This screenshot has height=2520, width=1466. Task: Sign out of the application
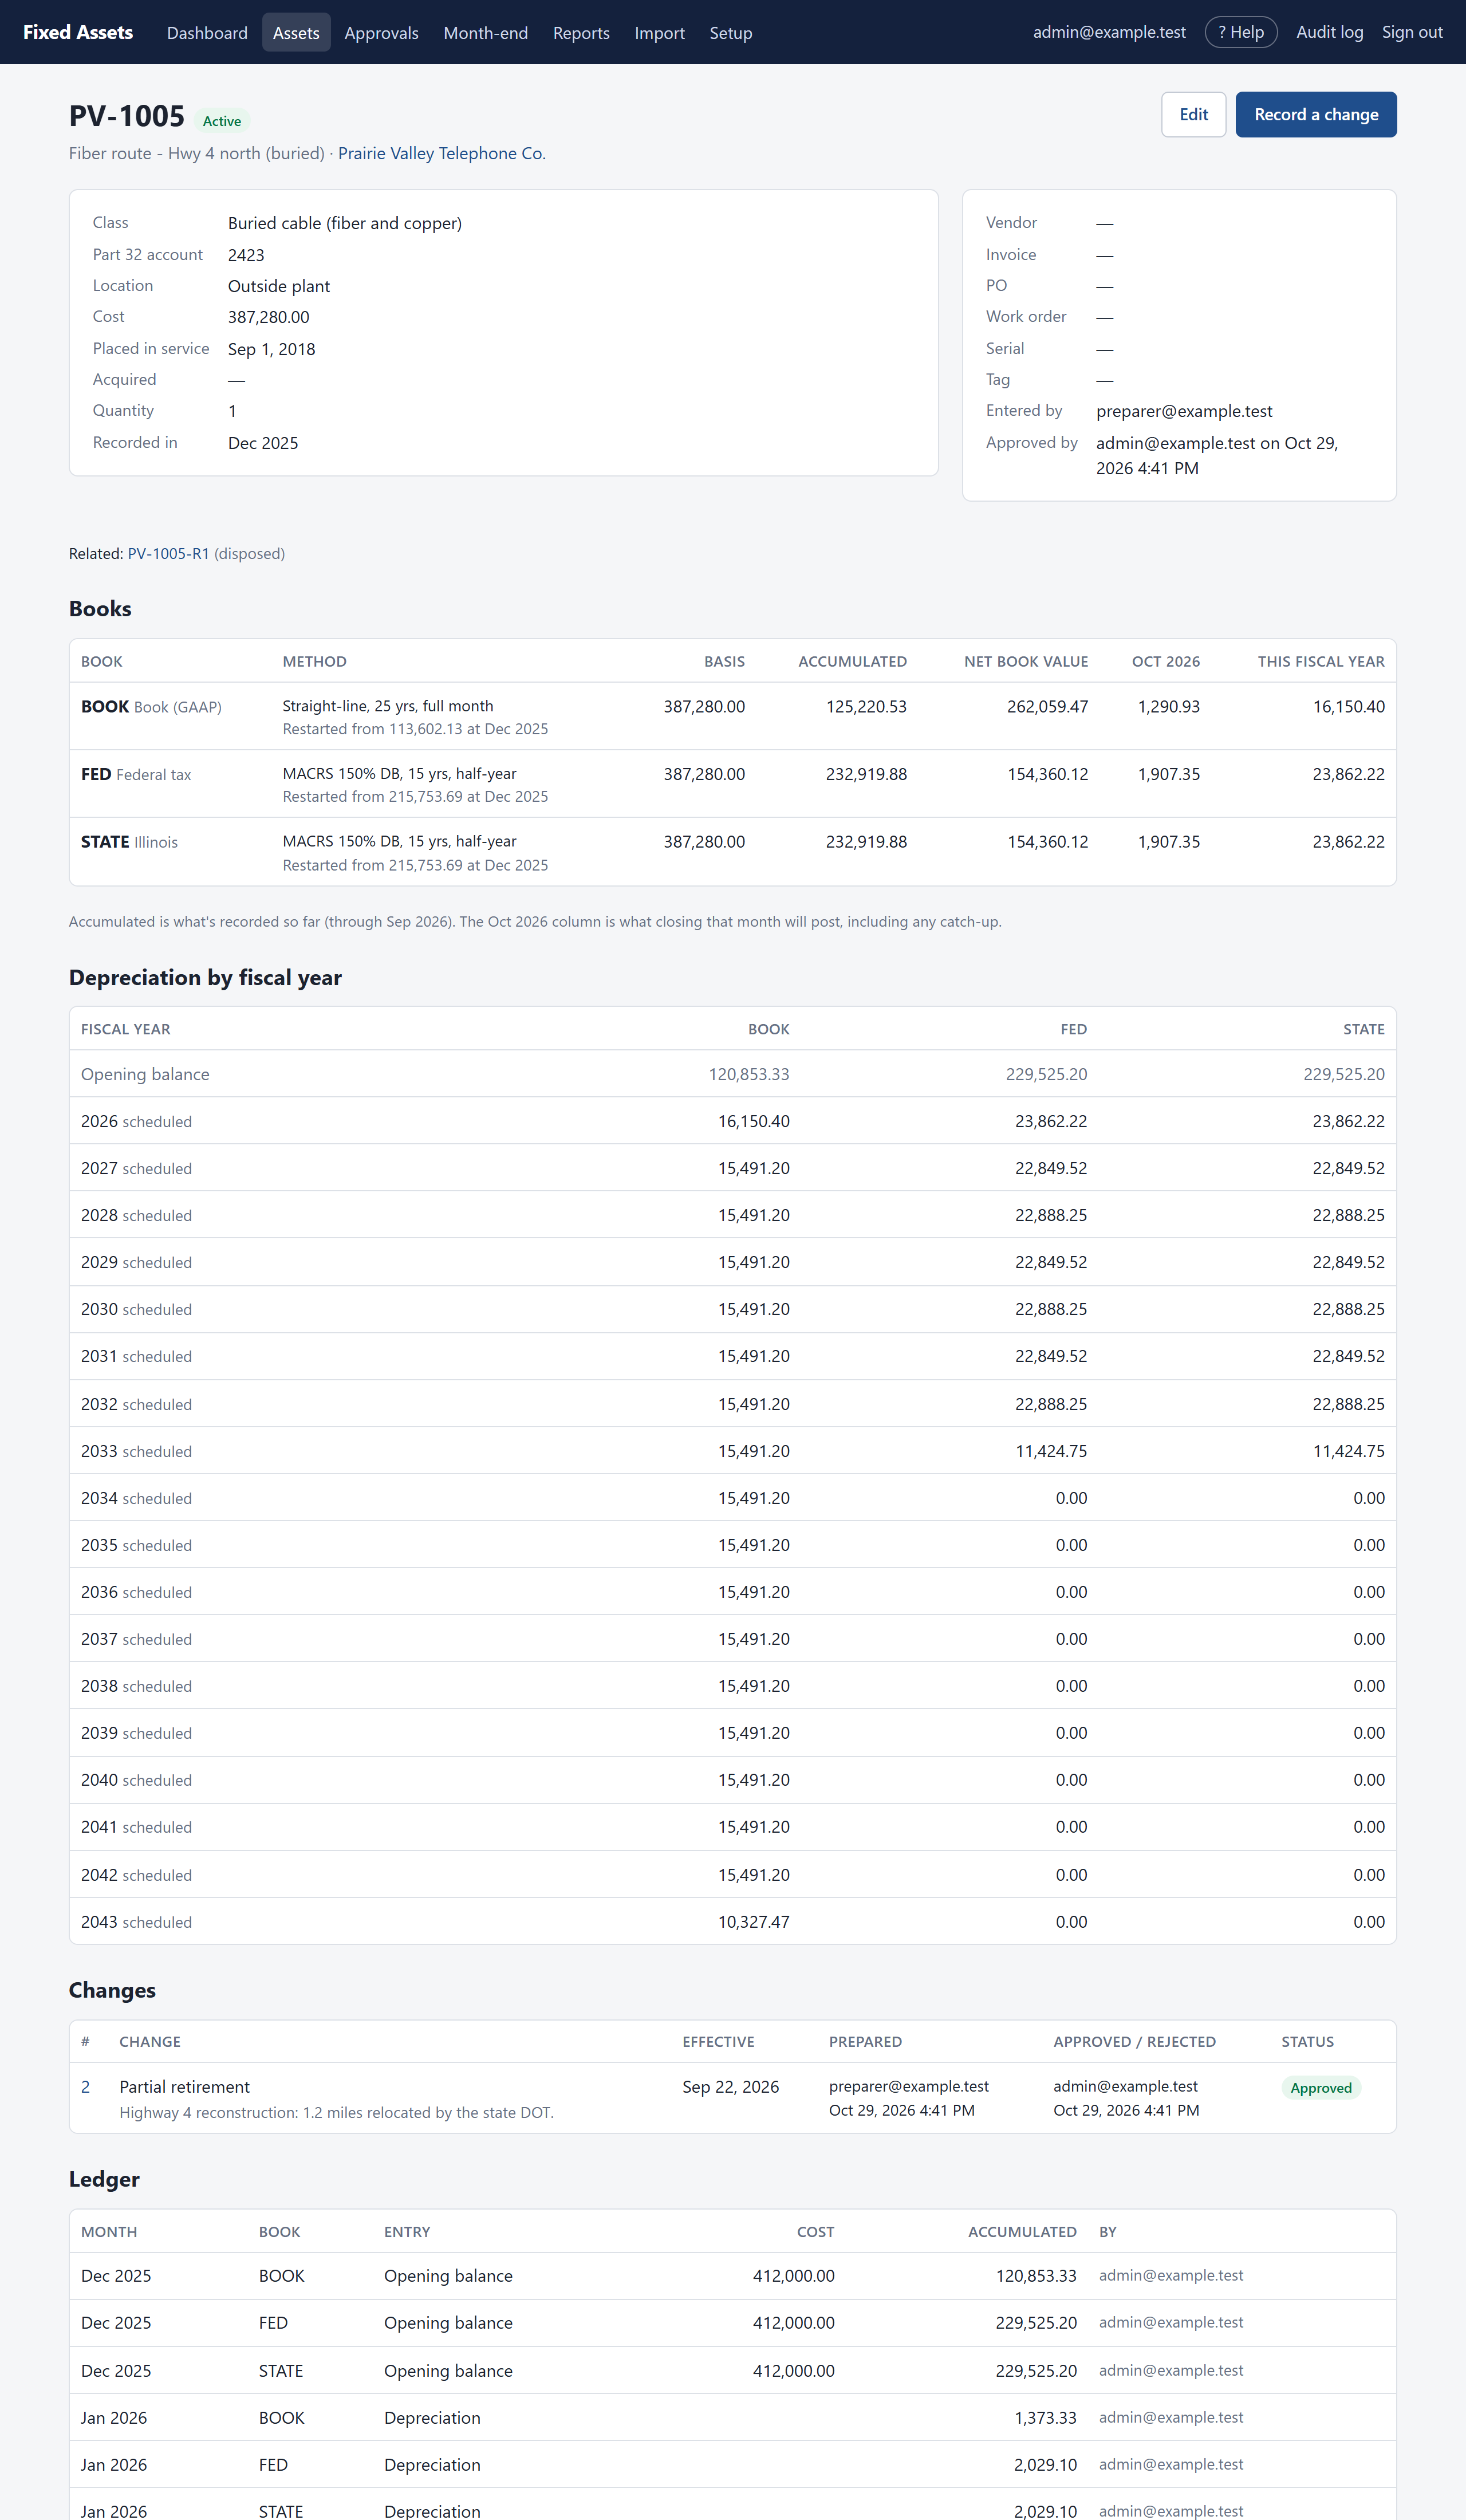1412,32
